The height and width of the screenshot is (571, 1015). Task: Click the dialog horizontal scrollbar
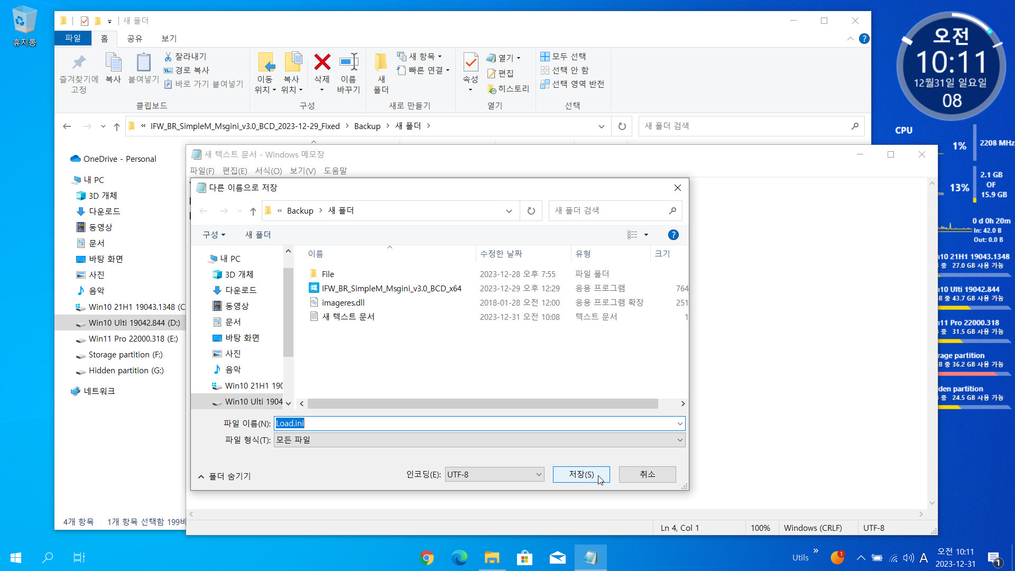[x=483, y=404]
